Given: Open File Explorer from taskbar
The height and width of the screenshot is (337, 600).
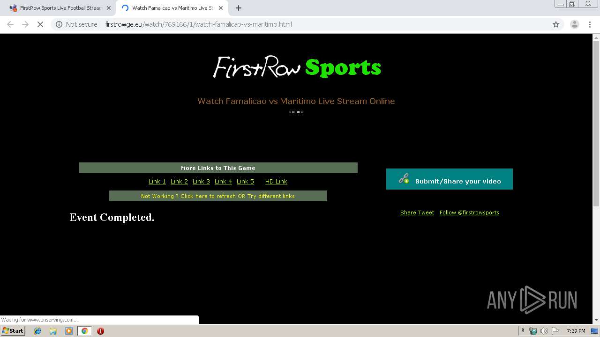Looking at the screenshot, I should click(x=53, y=331).
